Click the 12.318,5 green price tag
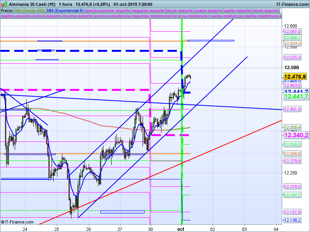310x232 pixels. [x=293, y=144]
